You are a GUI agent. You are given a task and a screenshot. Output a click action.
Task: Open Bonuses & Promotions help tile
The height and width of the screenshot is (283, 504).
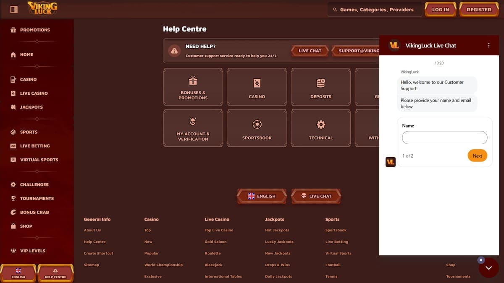tap(193, 87)
